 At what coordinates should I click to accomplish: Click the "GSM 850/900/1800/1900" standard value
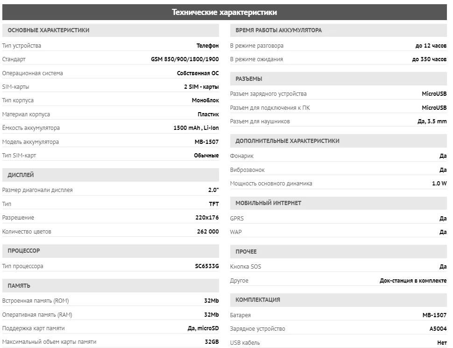tap(185, 59)
